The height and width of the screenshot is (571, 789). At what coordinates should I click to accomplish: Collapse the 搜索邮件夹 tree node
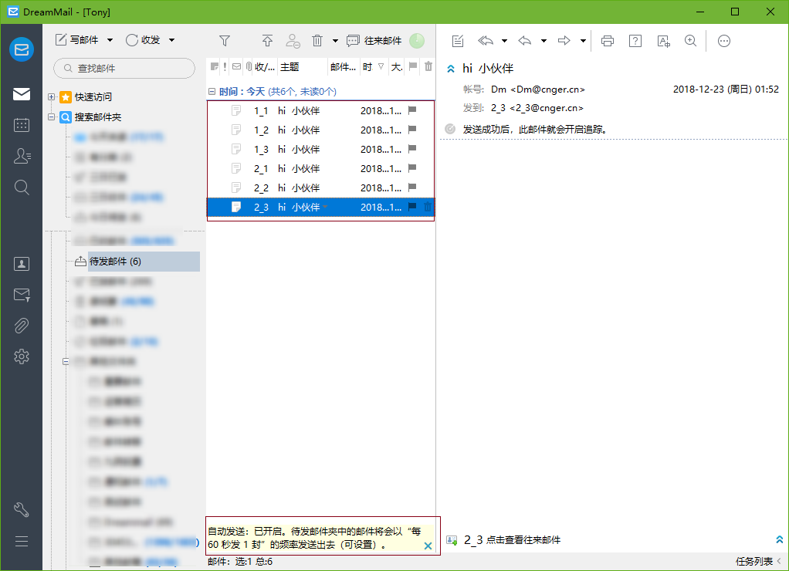click(x=51, y=117)
